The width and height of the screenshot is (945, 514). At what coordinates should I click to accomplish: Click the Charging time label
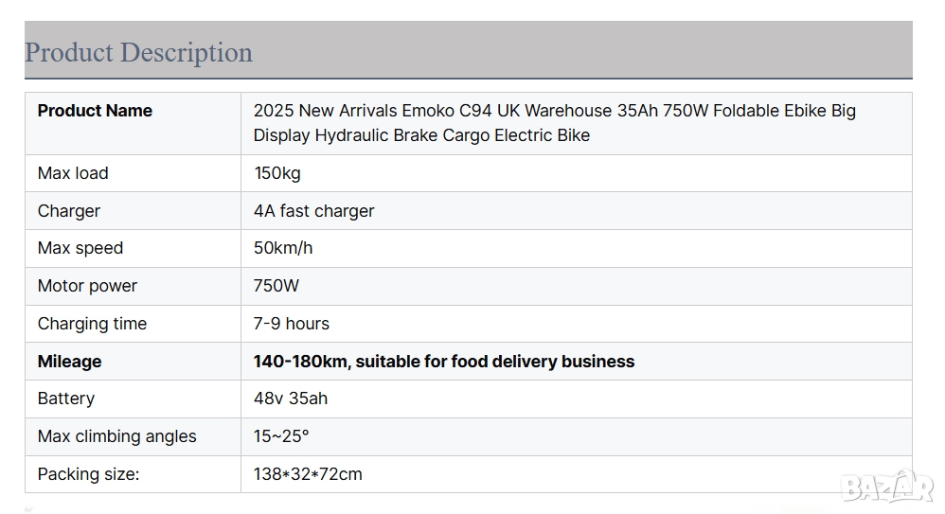92,324
